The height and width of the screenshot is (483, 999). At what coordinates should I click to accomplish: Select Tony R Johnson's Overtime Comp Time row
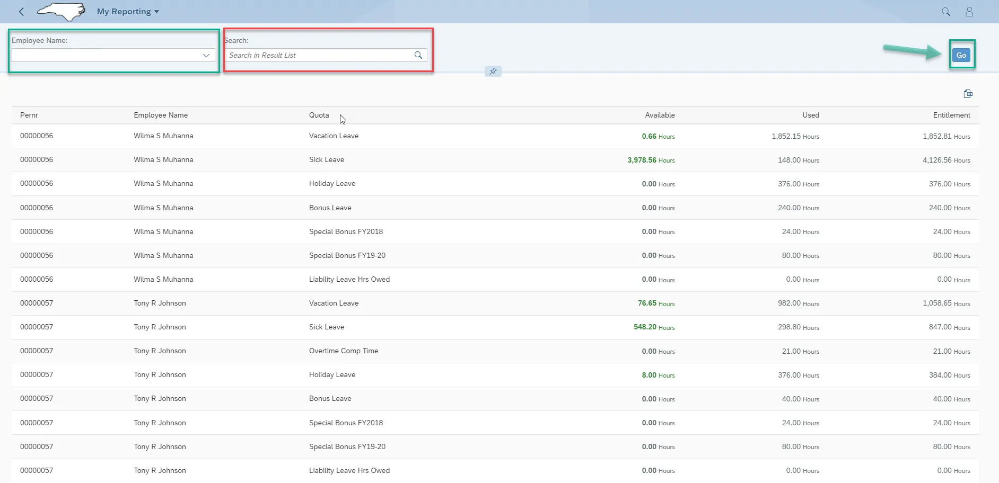[343, 351]
